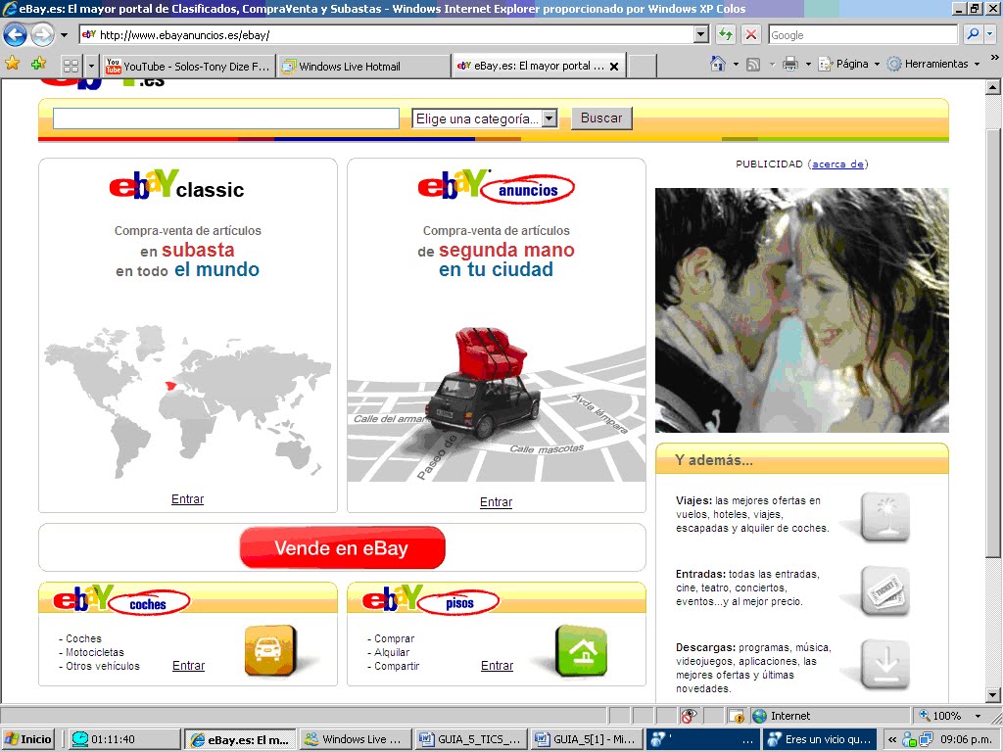Screen dimensions: 1003x752
Task: Open 'Eres un vicio qu...' taskbar window
Action: tap(820, 739)
